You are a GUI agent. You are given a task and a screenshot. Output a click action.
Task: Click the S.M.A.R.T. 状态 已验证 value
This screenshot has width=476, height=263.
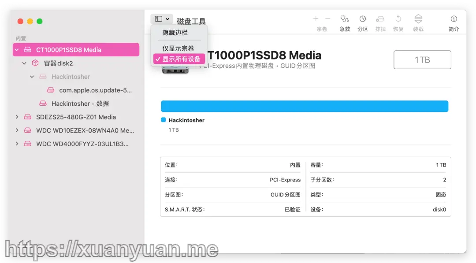(292, 209)
